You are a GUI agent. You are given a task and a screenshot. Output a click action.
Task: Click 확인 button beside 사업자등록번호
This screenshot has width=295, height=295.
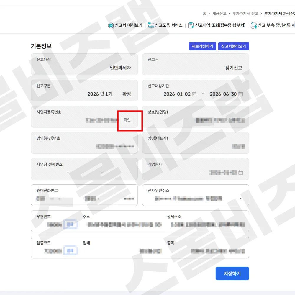coord(127,120)
